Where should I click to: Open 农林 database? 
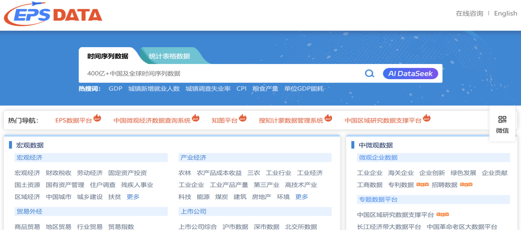185,173
